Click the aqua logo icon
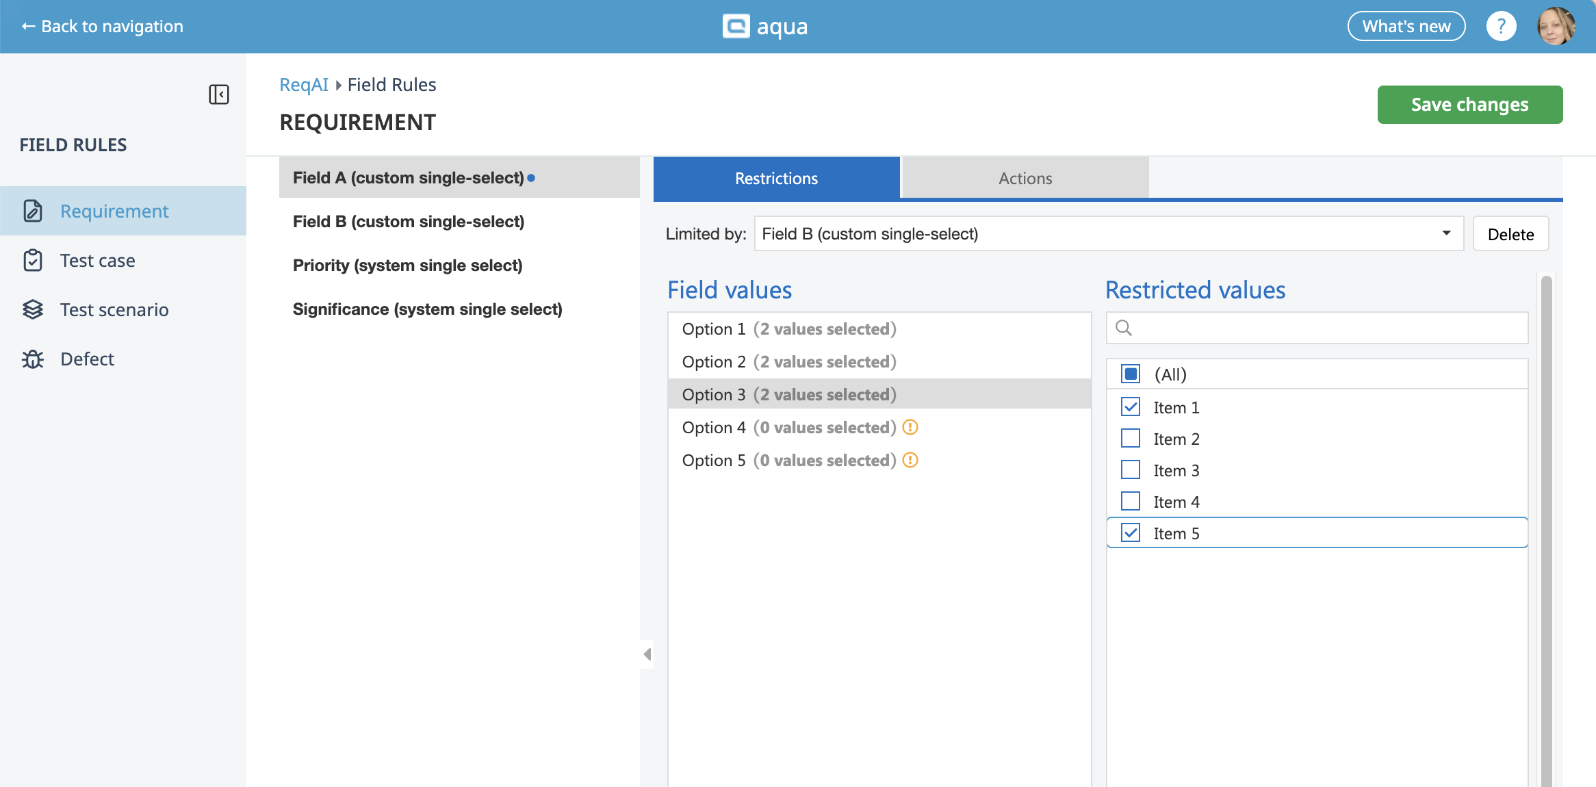Image resolution: width=1596 pixels, height=787 pixels. 736,27
